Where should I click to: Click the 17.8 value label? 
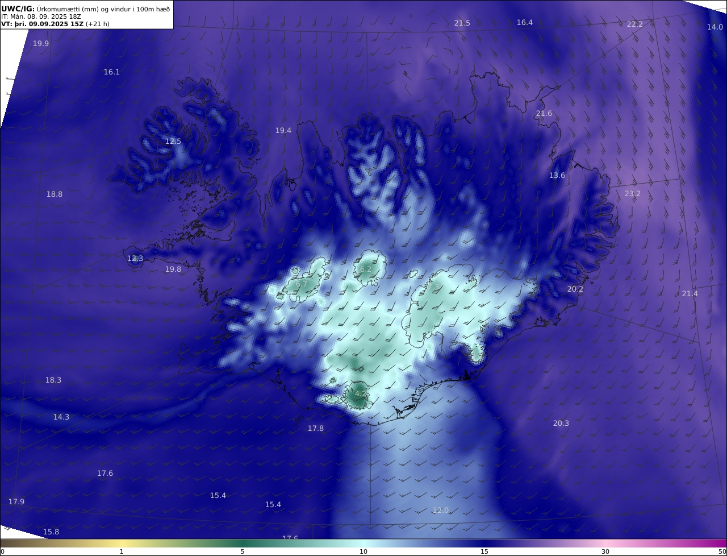click(316, 429)
